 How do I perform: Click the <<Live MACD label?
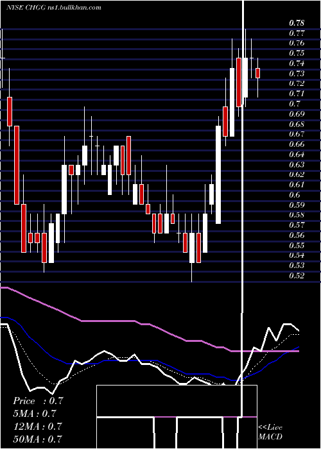point(270,432)
